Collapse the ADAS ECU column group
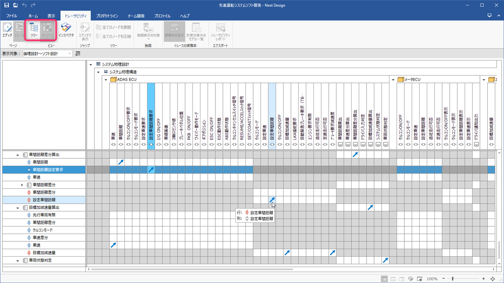 coord(106,79)
